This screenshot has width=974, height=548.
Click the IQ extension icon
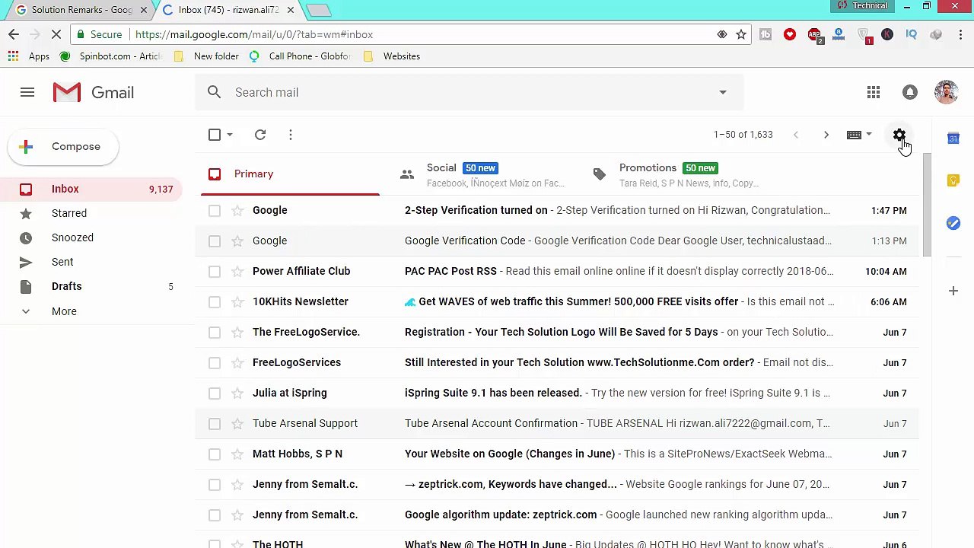912,34
